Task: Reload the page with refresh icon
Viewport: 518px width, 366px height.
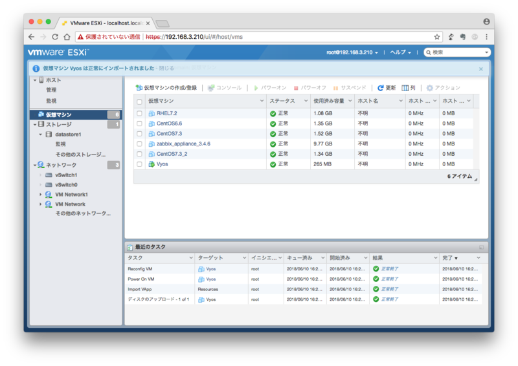Action: 55,37
